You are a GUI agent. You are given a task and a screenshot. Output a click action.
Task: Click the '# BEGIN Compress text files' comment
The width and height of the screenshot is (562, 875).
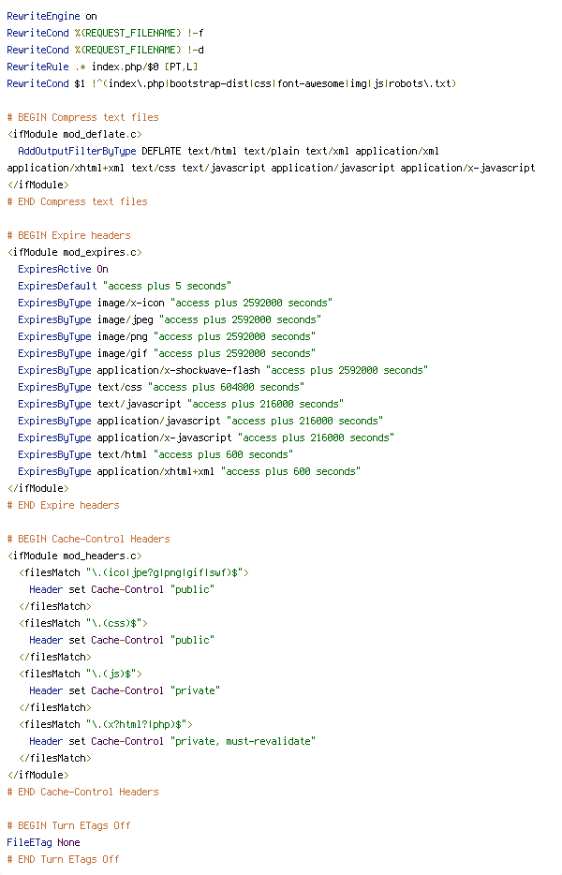[x=82, y=117]
